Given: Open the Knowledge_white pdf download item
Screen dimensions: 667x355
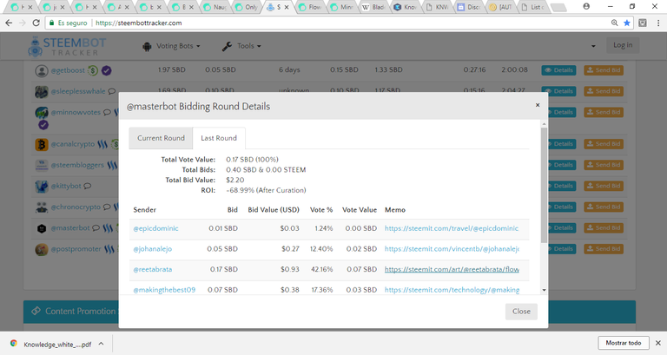Looking at the screenshot, I should pyautogui.click(x=52, y=344).
